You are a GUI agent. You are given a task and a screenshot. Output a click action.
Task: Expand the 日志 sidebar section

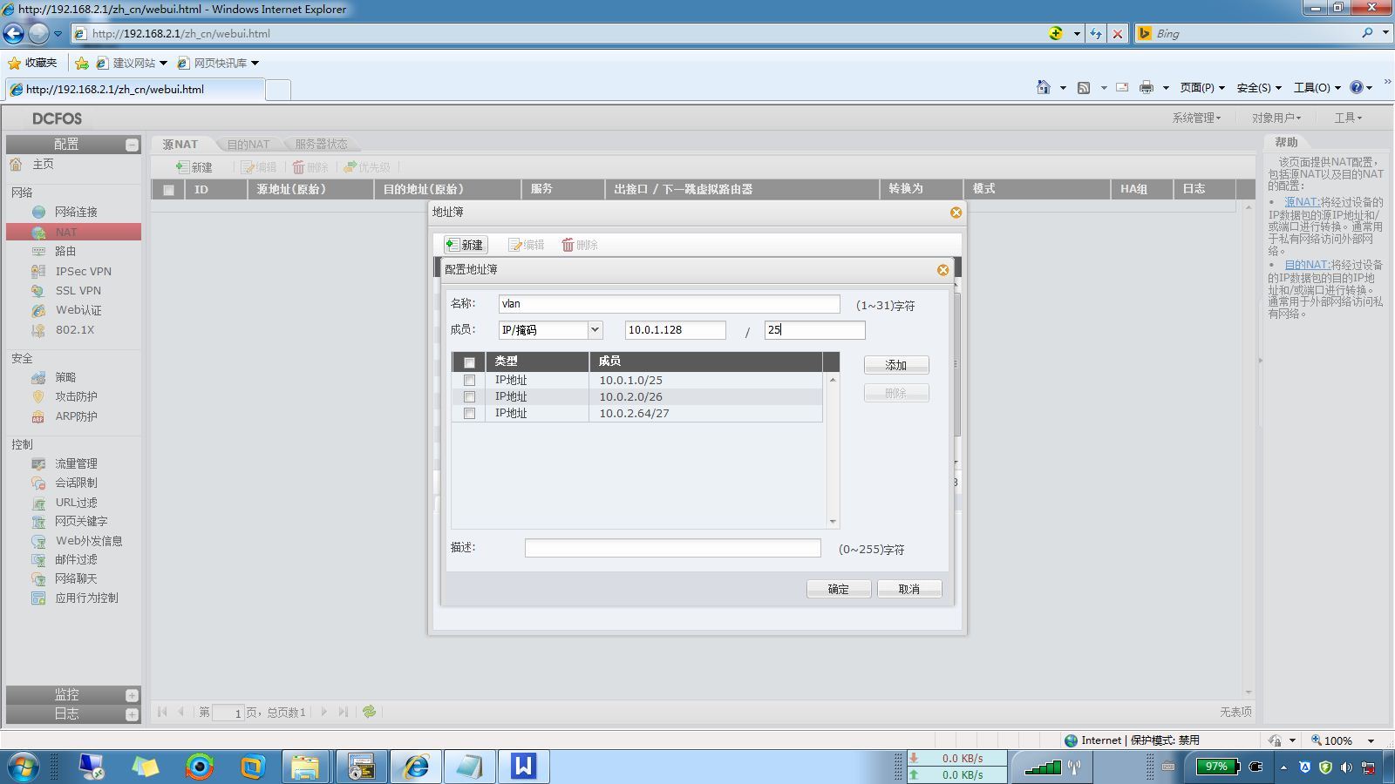coord(132,714)
